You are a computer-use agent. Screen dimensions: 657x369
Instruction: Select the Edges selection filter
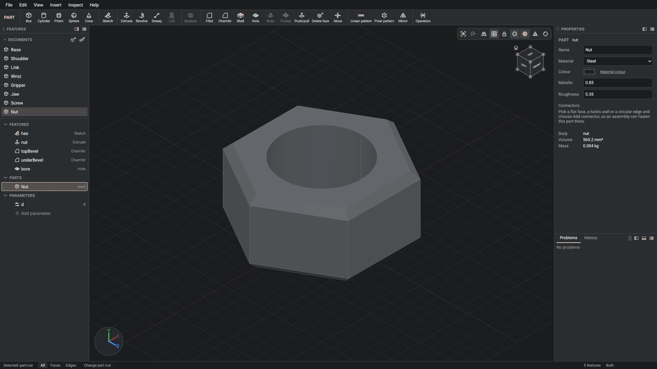pyautogui.click(x=71, y=365)
